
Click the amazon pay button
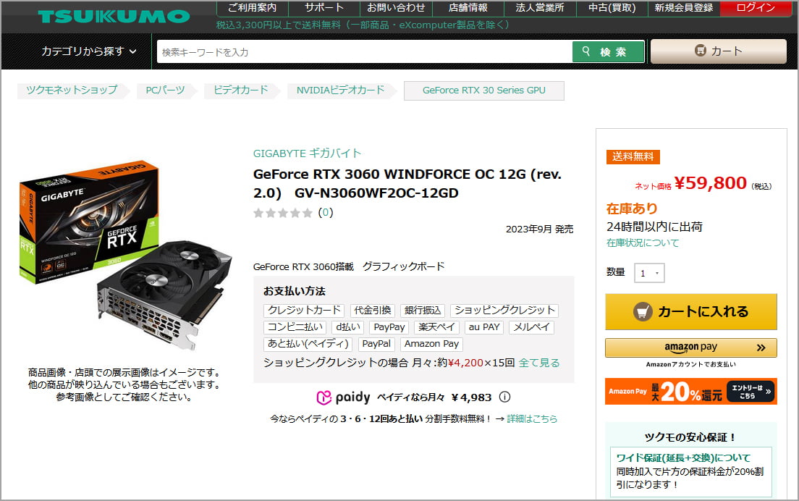coord(691,348)
